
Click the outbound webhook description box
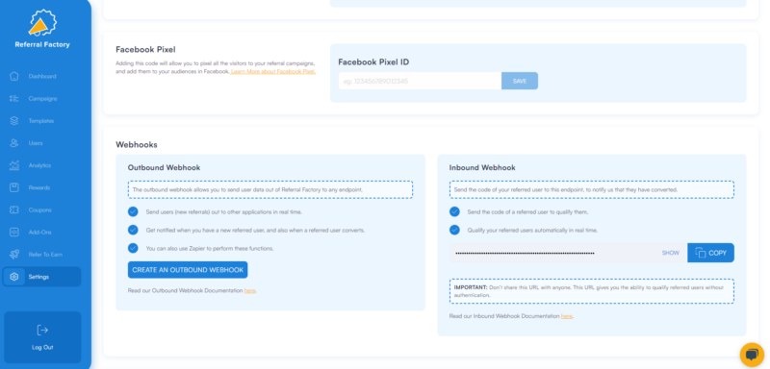point(270,189)
